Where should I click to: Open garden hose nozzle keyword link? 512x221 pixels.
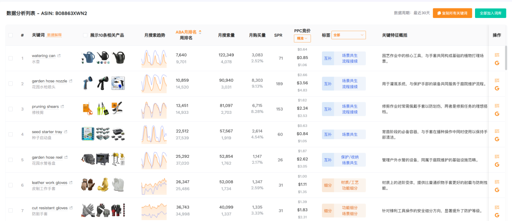click(x=50, y=81)
